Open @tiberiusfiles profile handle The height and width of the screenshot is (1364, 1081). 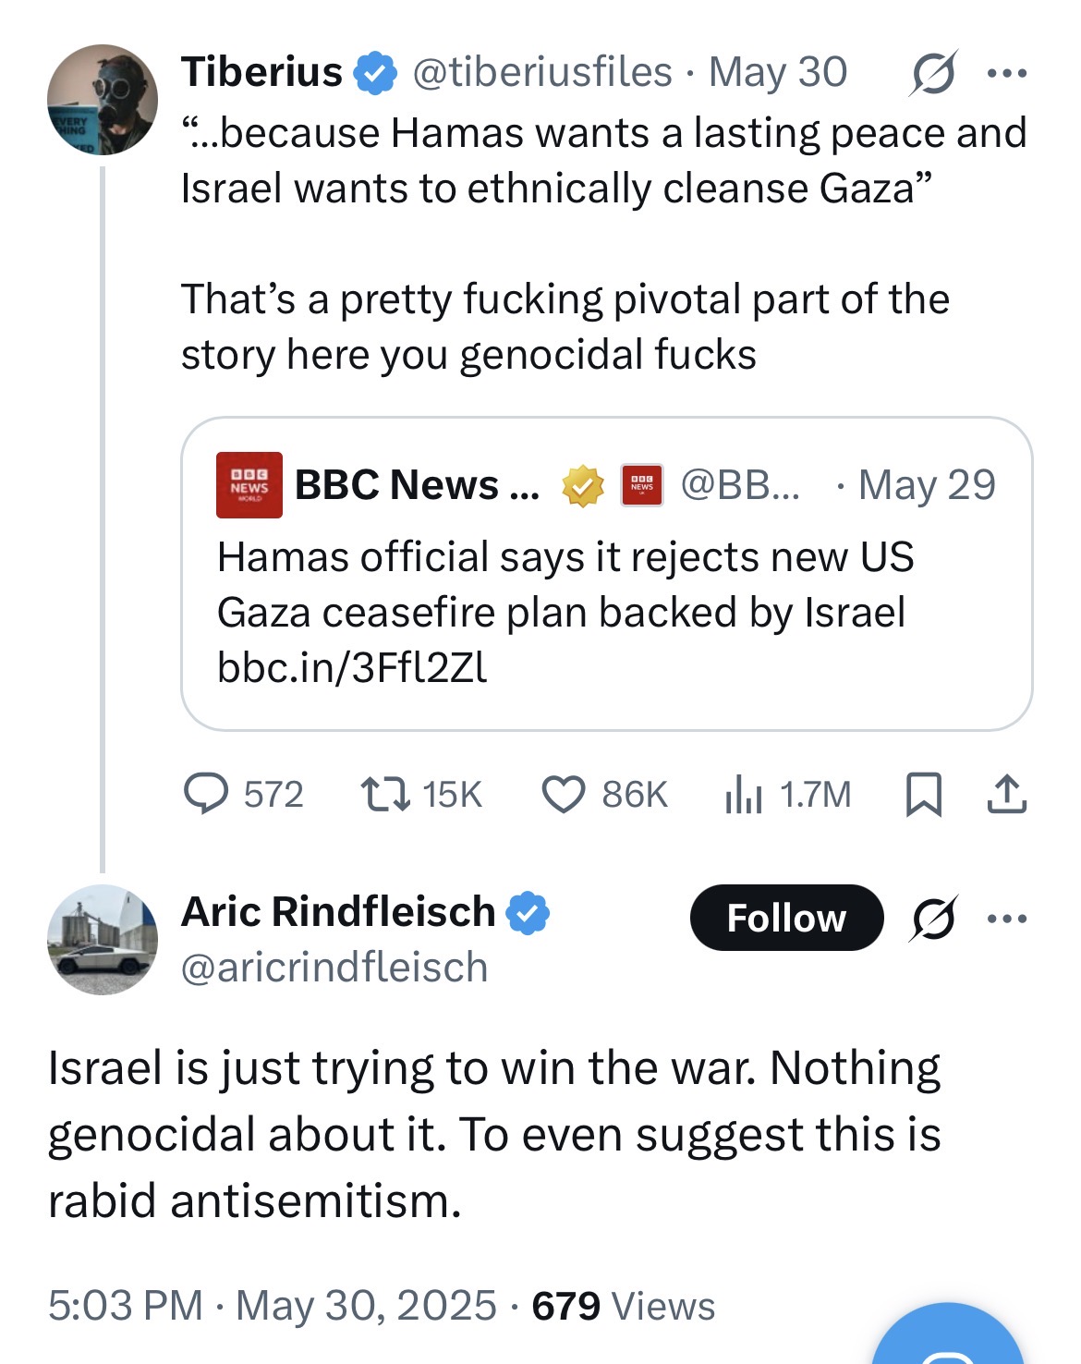coord(542,72)
